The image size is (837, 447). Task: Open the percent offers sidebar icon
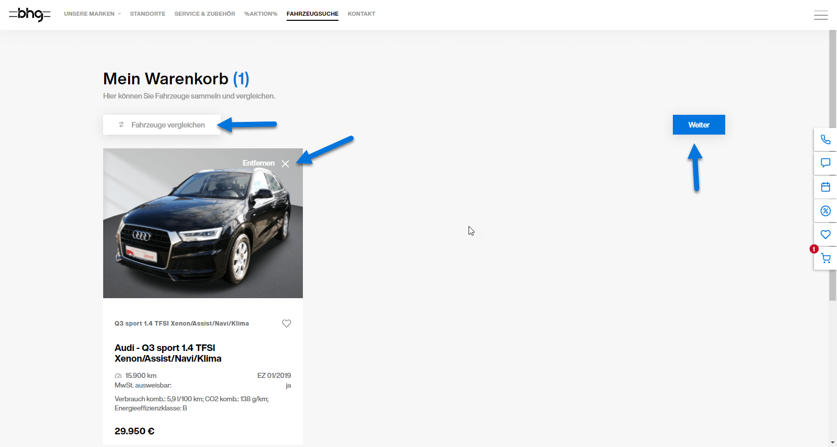point(825,211)
